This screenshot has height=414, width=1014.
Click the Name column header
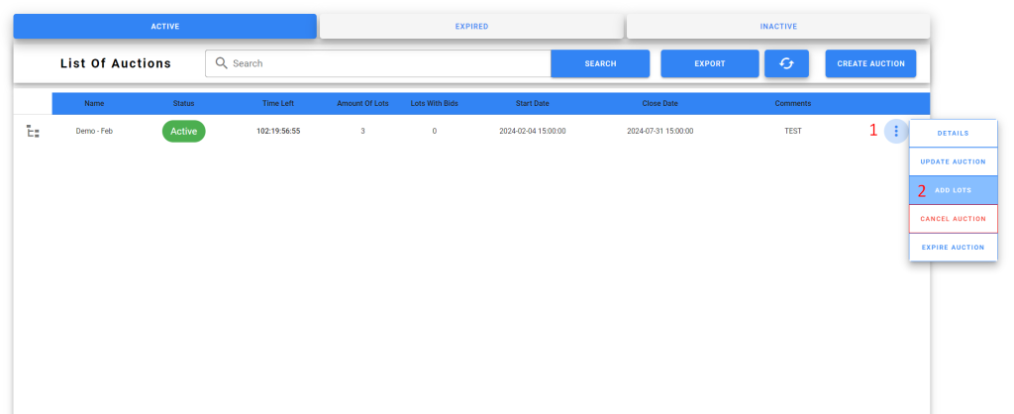click(x=94, y=103)
